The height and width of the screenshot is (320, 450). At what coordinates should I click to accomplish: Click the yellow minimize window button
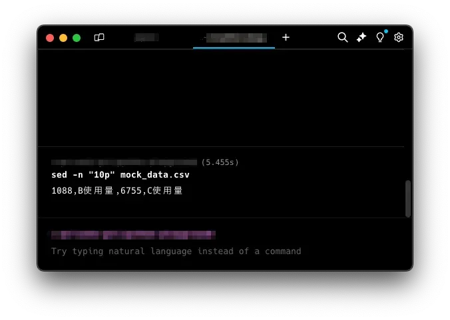pyautogui.click(x=63, y=38)
